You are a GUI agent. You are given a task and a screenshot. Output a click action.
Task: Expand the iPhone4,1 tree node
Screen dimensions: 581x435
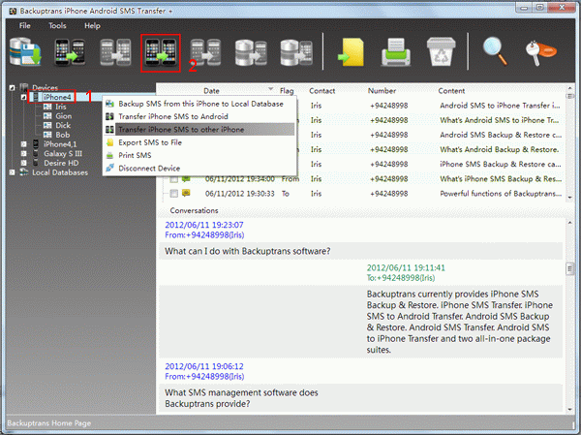(x=23, y=144)
